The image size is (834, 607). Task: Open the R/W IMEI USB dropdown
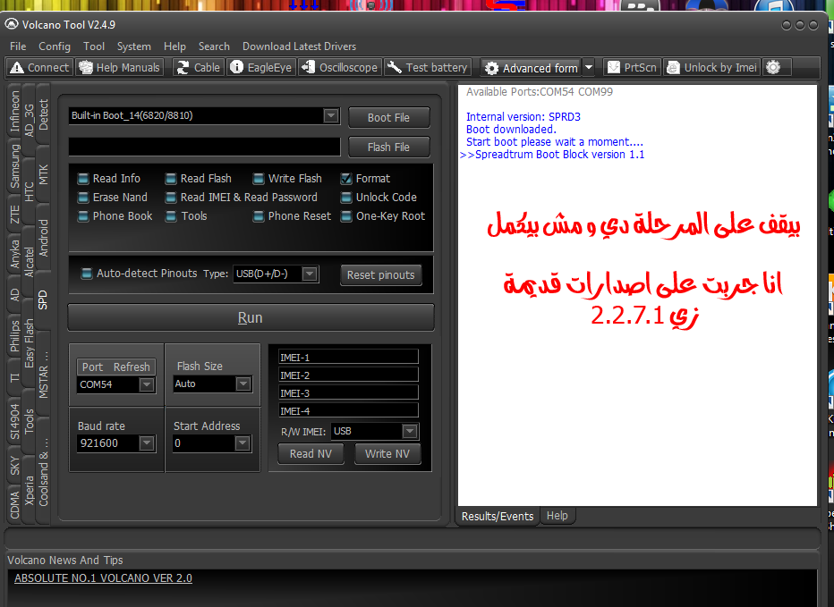pyautogui.click(x=410, y=431)
